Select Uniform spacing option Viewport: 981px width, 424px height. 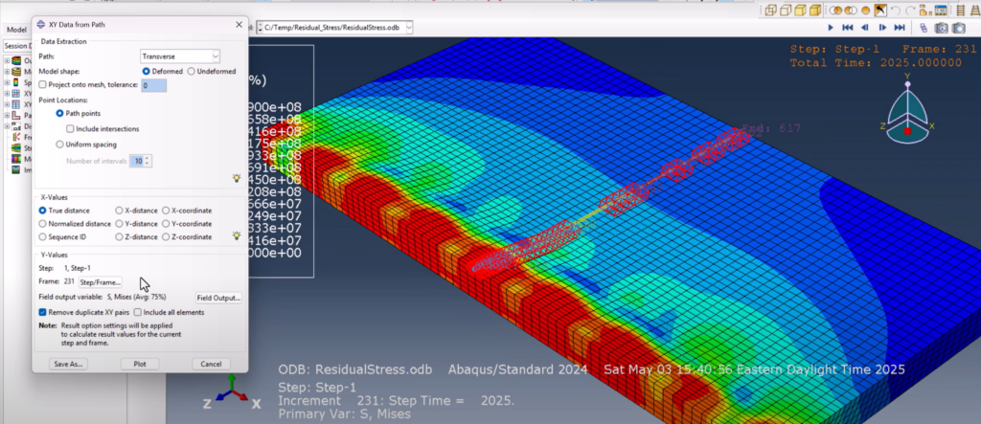click(60, 145)
